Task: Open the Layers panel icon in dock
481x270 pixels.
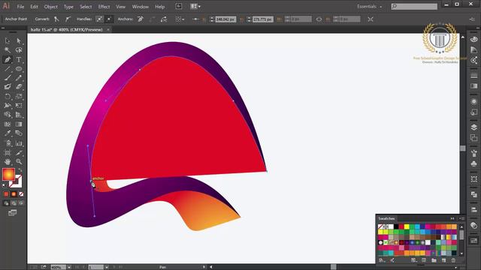Action: (x=473, y=127)
